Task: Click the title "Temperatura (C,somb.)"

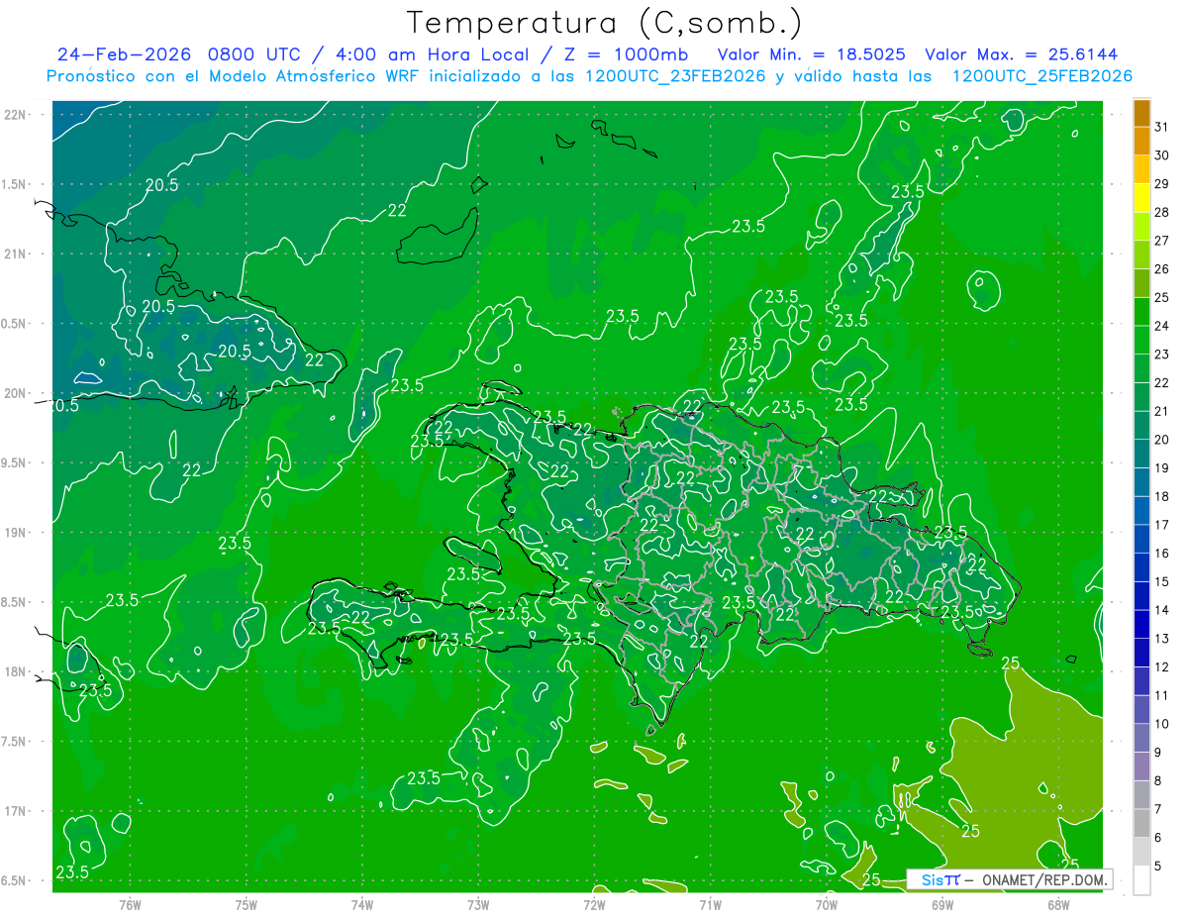Action: (x=605, y=23)
